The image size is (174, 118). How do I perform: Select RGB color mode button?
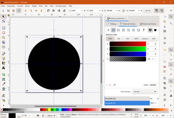[110, 39]
